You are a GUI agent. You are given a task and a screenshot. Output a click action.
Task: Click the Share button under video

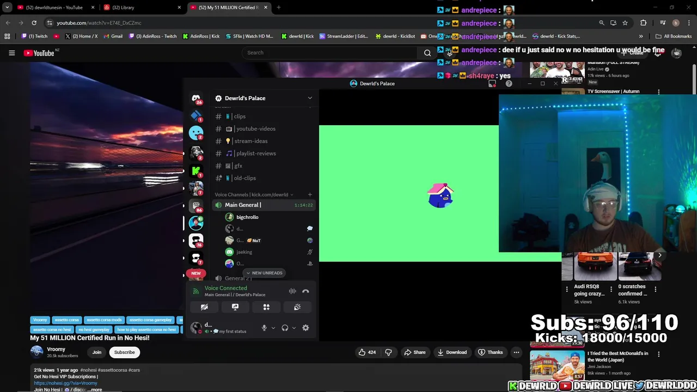click(x=414, y=352)
